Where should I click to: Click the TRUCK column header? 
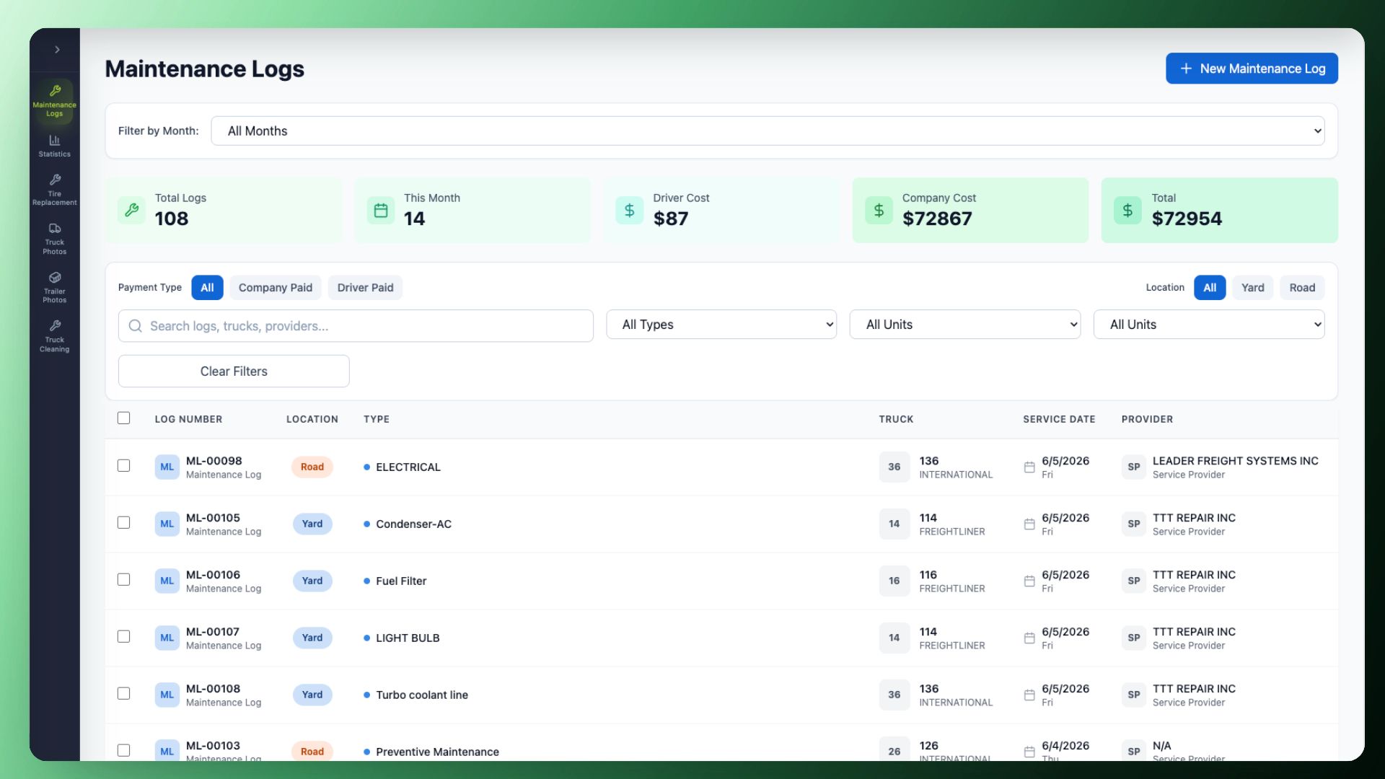(x=896, y=419)
